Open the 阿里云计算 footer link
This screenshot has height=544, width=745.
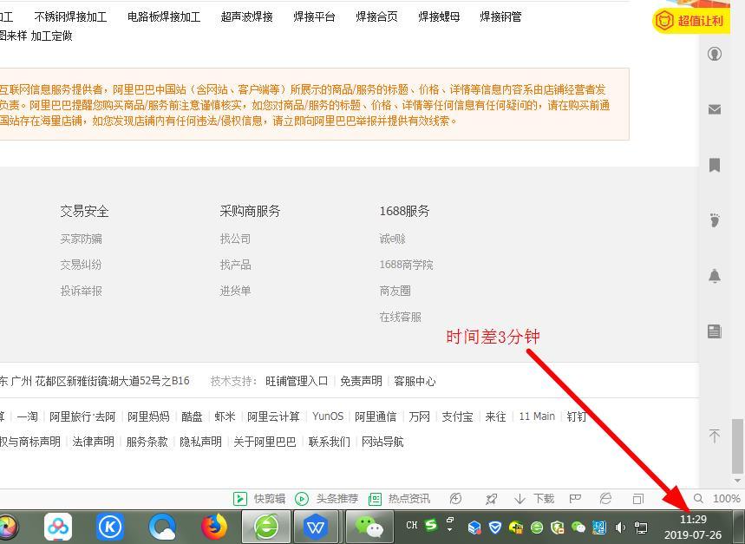point(274,416)
